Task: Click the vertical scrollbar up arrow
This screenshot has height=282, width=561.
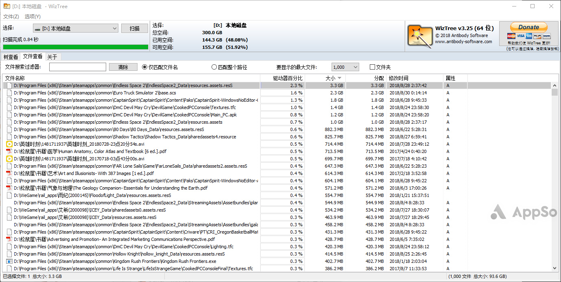Action: (554, 85)
